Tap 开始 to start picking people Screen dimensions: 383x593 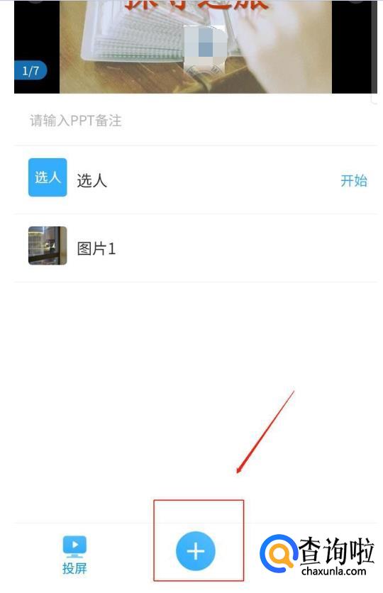354,180
